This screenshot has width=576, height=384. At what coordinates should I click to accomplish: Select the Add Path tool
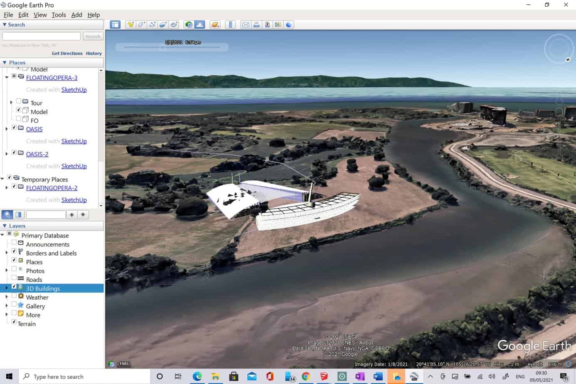152,25
